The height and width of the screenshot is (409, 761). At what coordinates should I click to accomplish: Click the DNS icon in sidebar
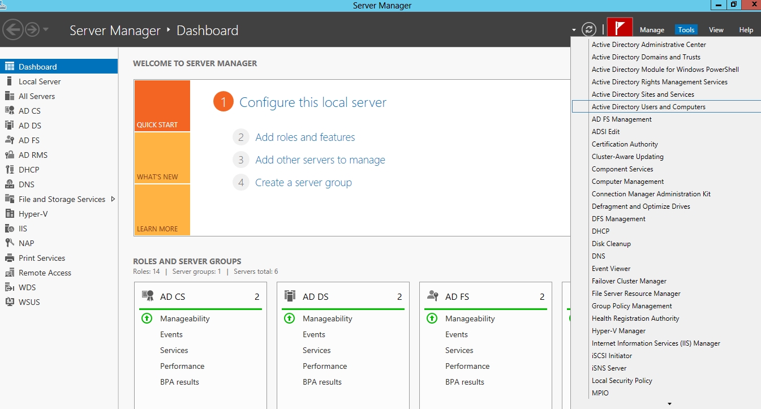[x=9, y=184]
